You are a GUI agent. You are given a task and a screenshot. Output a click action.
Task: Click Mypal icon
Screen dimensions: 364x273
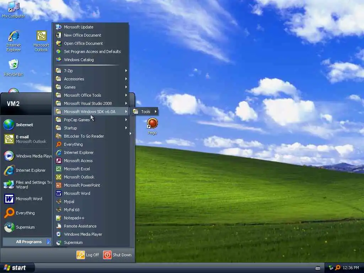coord(59,202)
